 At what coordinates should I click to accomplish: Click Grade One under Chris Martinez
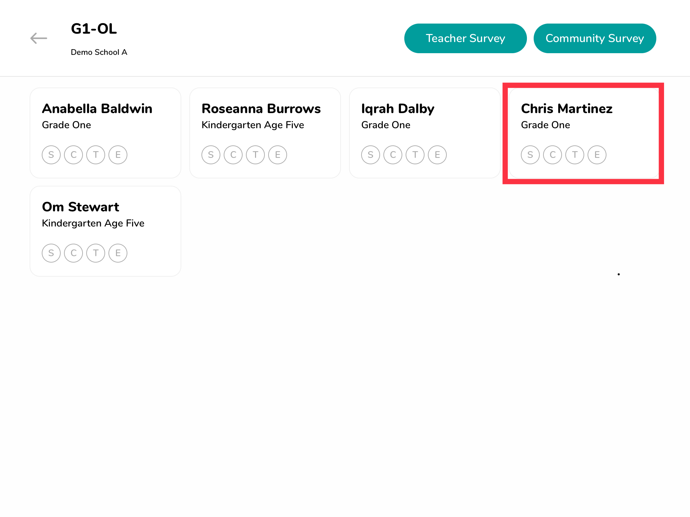pos(545,125)
